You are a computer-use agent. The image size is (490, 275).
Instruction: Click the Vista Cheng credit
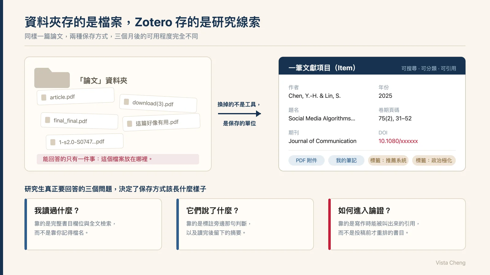tap(450, 263)
